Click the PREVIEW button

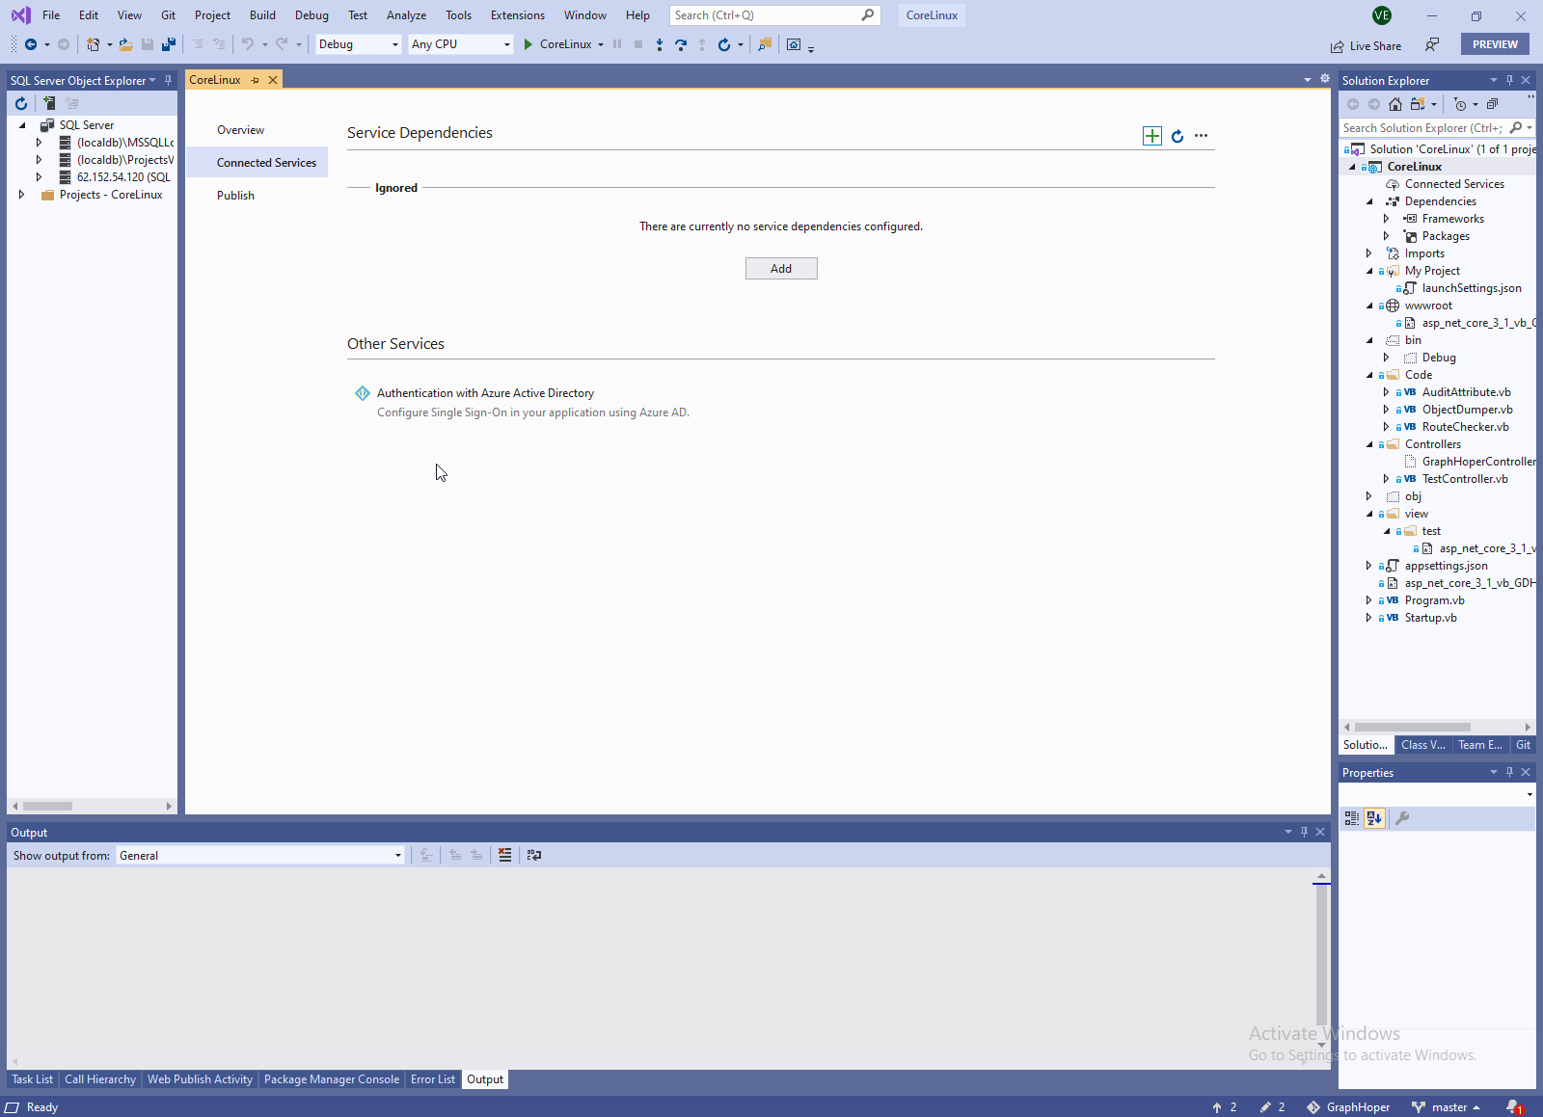click(1495, 44)
